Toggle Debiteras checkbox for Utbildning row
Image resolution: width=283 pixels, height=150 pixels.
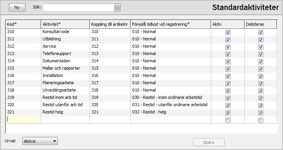[261, 40]
